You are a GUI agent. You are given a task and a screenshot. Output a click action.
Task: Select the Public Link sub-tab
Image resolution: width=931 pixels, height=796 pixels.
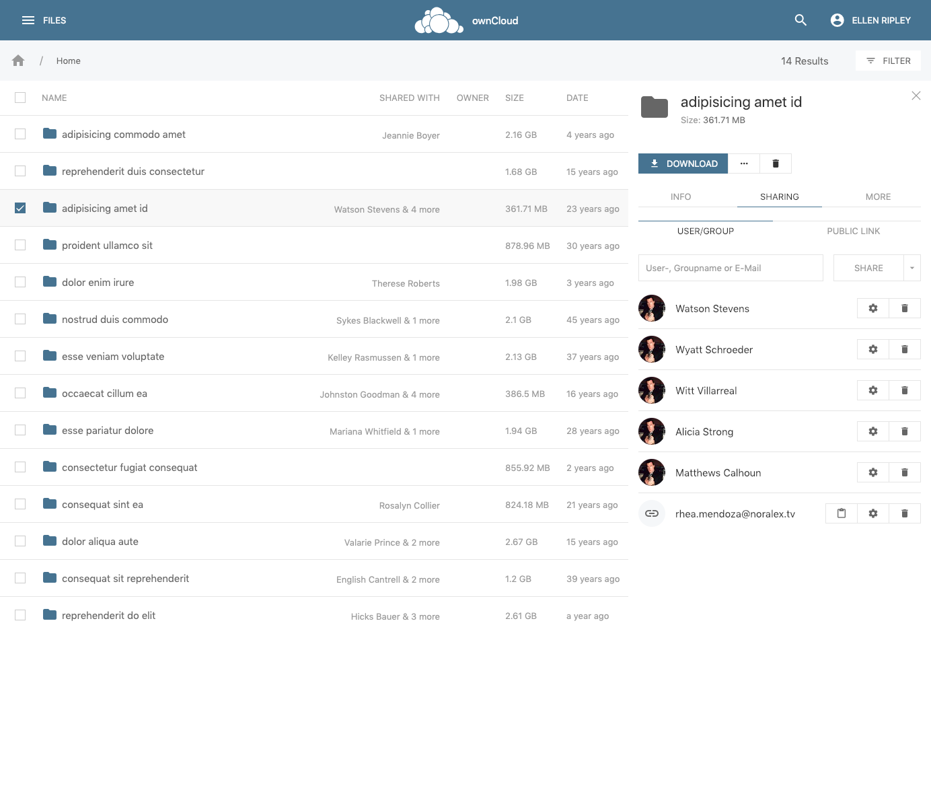click(854, 231)
